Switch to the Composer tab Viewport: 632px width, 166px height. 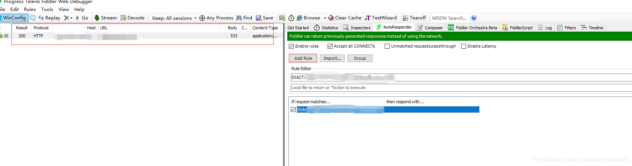coord(430,27)
